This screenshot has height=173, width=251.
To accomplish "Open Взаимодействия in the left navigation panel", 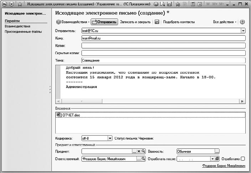I will [17, 26].
